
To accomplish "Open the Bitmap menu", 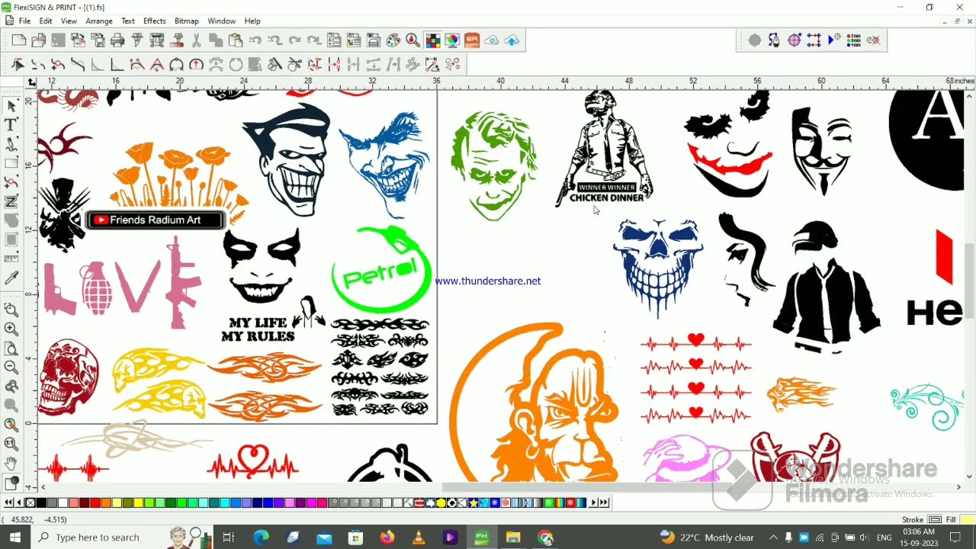I will [186, 21].
